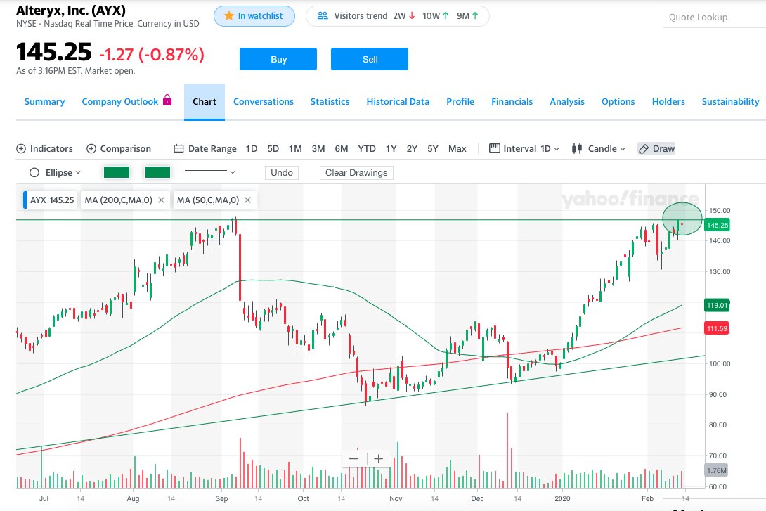
Task: Click the visitors trend people icon
Action: click(x=323, y=15)
